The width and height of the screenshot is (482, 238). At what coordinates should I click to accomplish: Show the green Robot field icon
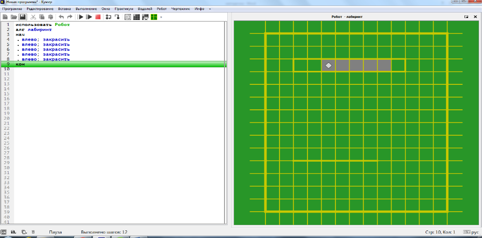[x=153, y=17]
